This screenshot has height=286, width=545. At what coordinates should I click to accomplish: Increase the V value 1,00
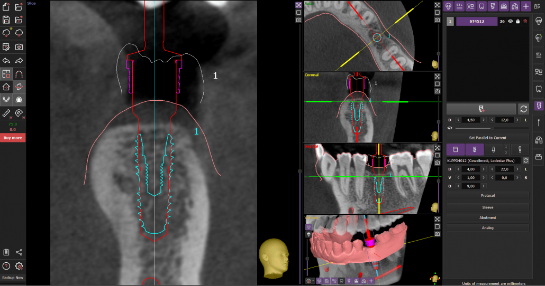(x=484, y=177)
